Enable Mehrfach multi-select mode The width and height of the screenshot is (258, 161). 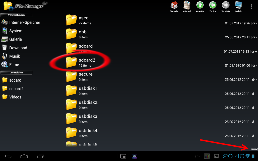tap(187, 6)
